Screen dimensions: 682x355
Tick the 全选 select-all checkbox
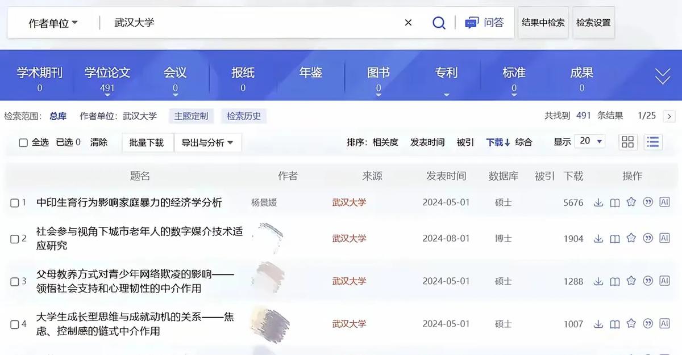click(23, 142)
